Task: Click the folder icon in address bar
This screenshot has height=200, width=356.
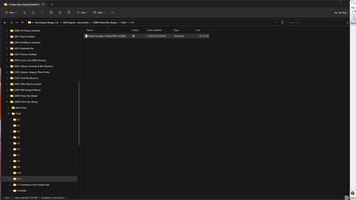Action: click(29, 22)
